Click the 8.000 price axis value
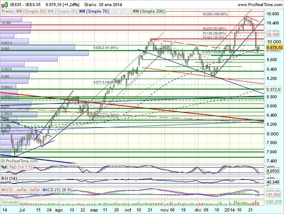 point(273,134)
